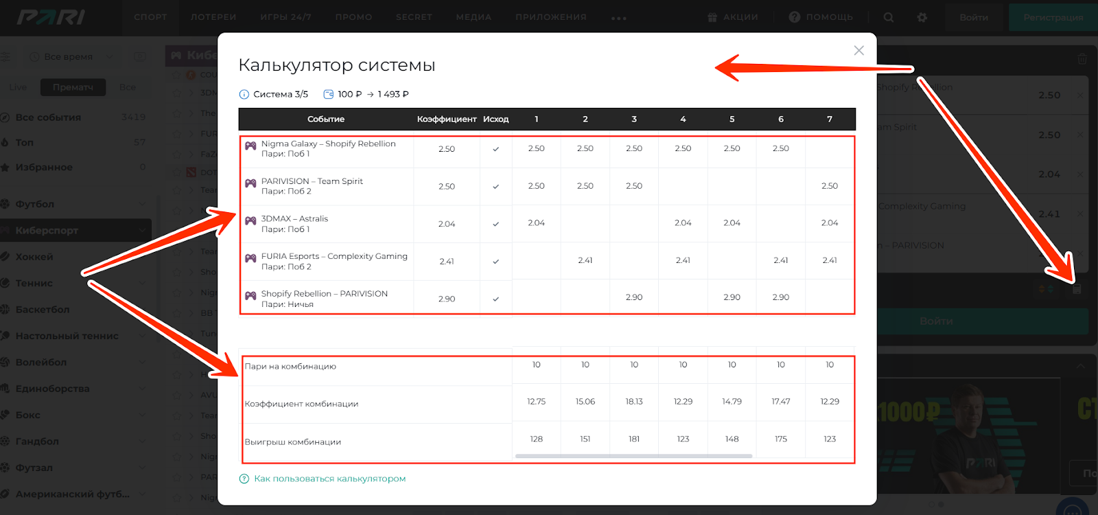Toggle outcome checkmark for PARIVISION – Team Spirit
1098x515 pixels.
click(495, 187)
